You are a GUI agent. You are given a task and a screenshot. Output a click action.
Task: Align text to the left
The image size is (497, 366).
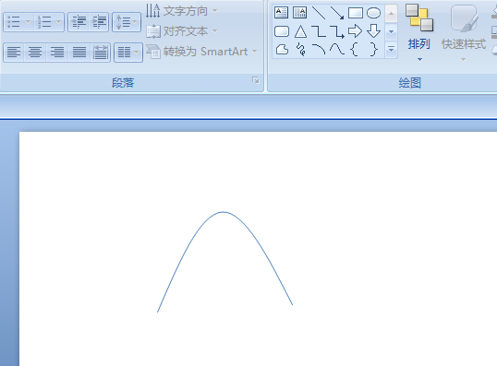tap(14, 53)
